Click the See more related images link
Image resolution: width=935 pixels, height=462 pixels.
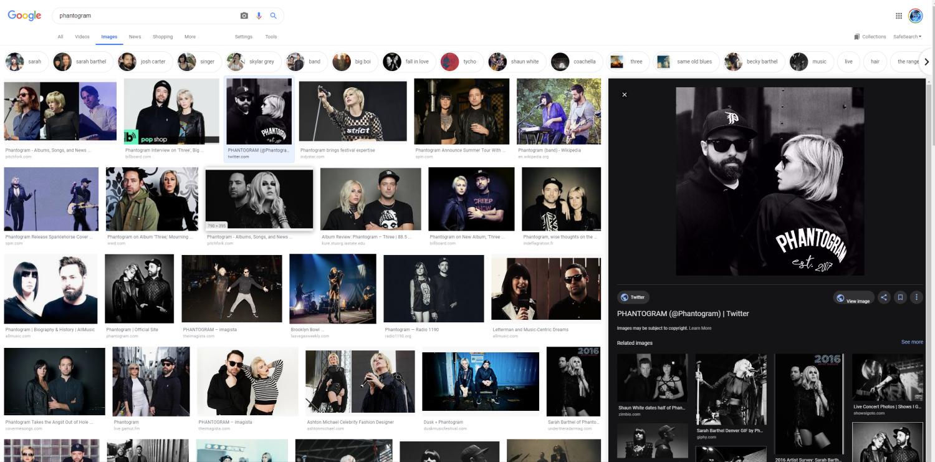point(912,342)
